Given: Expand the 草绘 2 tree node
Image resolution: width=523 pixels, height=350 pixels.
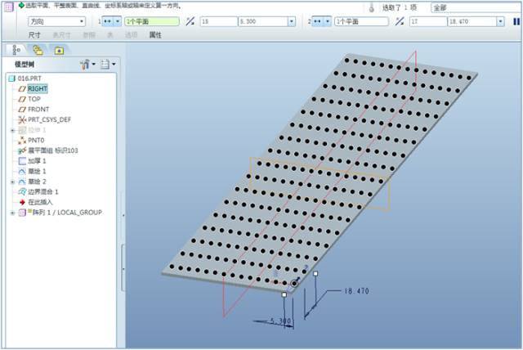Looking at the screenshot, I should [x=11, y=182].
